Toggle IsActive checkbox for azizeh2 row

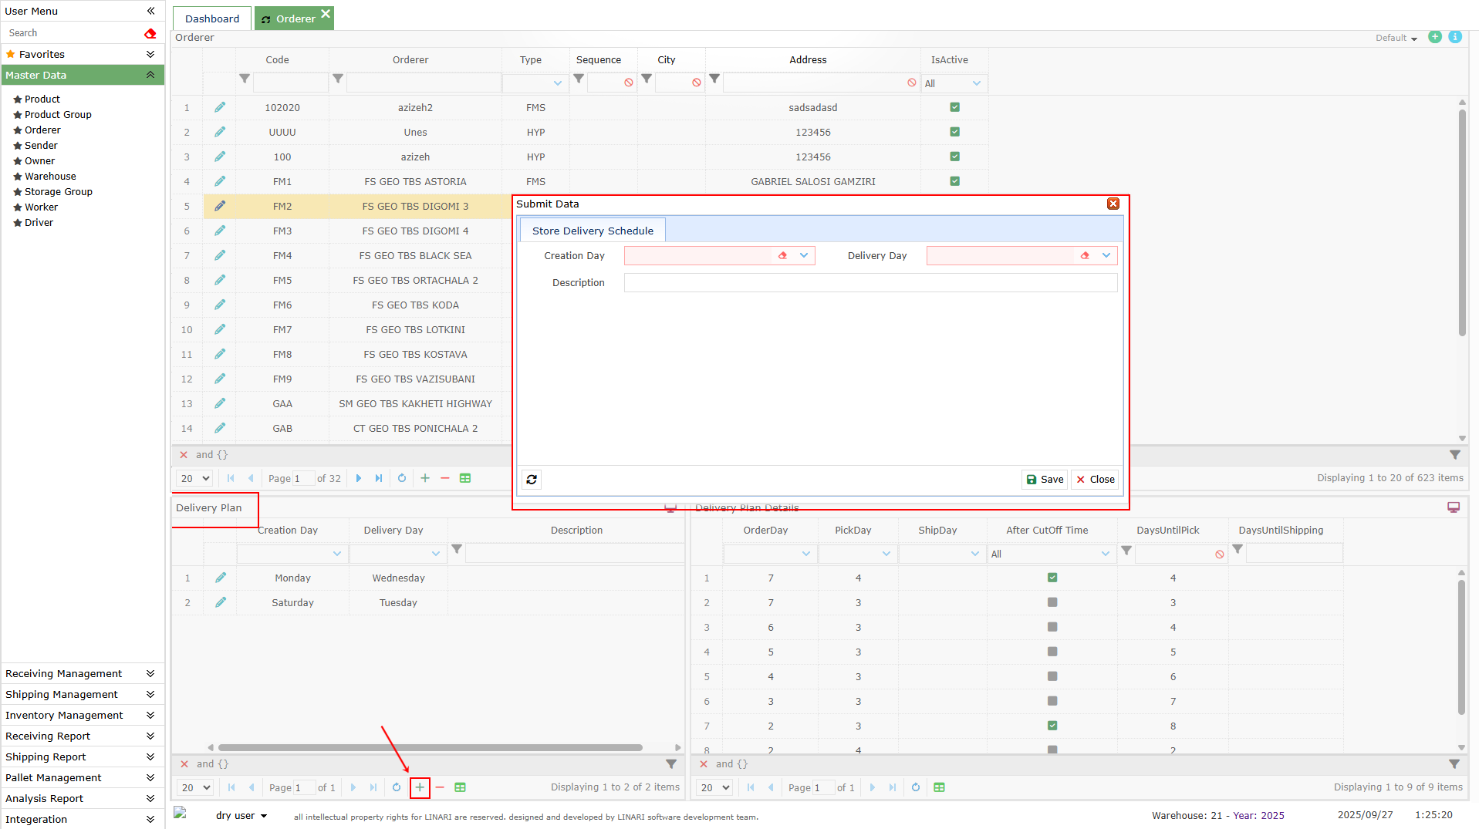(x=954, y=107)
